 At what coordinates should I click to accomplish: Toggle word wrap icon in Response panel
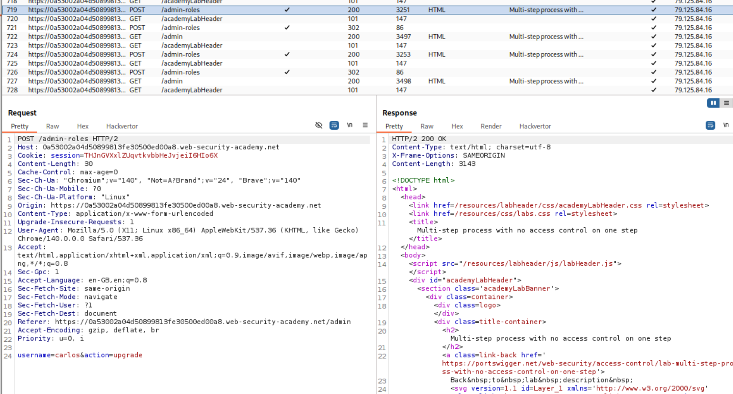tap(710, 125)
